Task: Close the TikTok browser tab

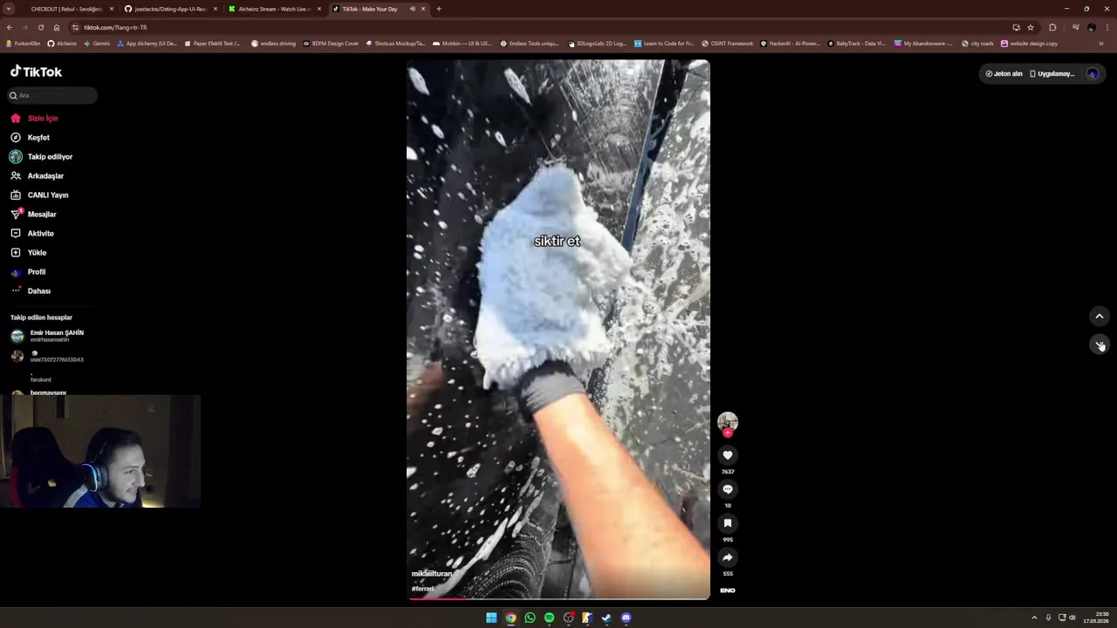Action: coord(424,9)
